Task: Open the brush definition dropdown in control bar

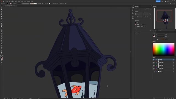Action: click(37, 4)
